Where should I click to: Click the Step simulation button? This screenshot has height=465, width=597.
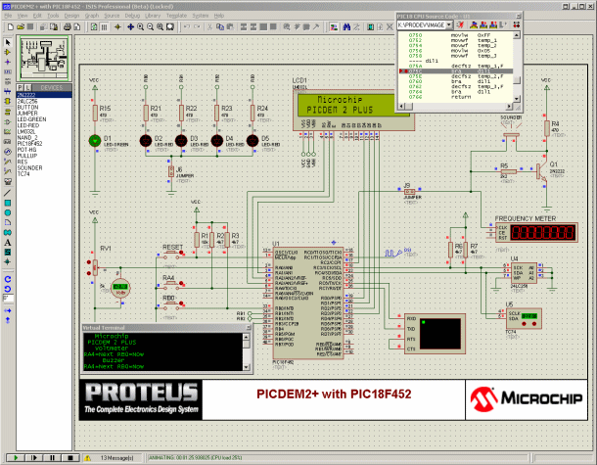[x=34, y=458]
